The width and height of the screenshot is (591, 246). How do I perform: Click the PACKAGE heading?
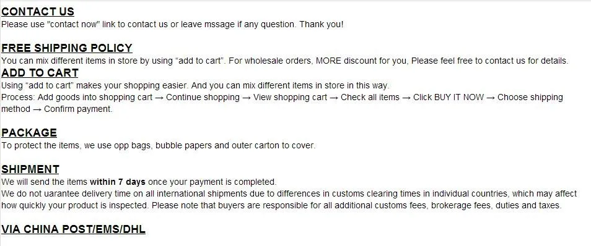29,133
